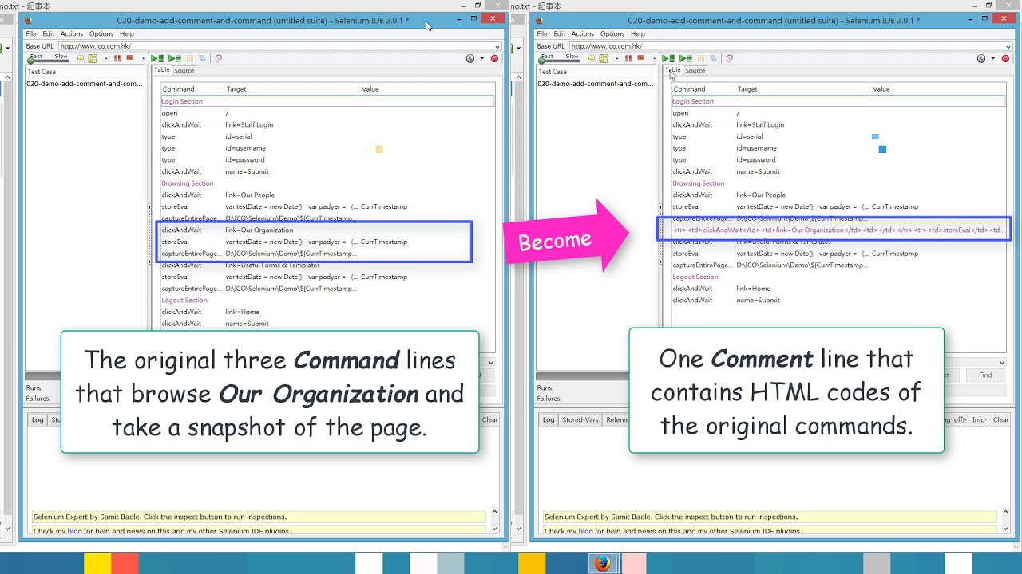Select 'link=Staff Login' row in right window
The width and height of the screenshot is (1022, 574).
coord(838,124)
